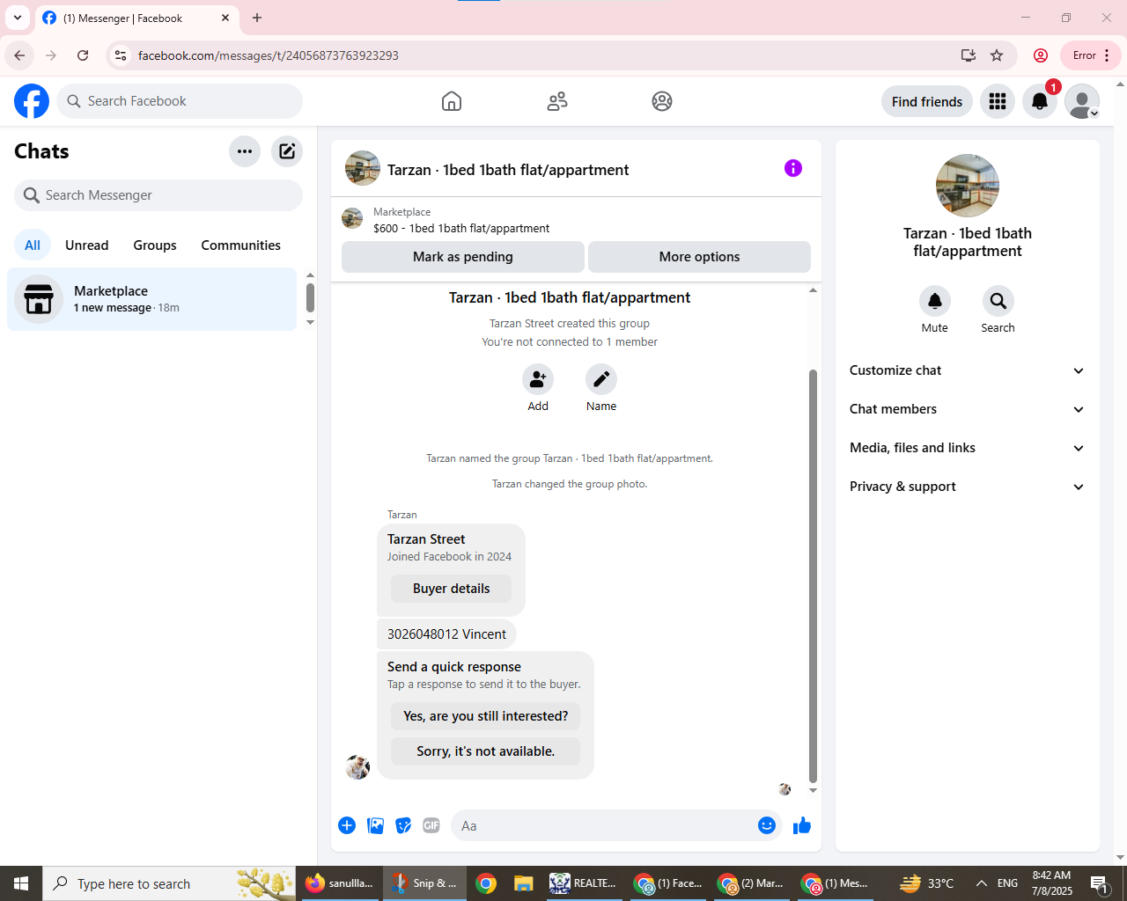Click the More options button

point(700,257)
